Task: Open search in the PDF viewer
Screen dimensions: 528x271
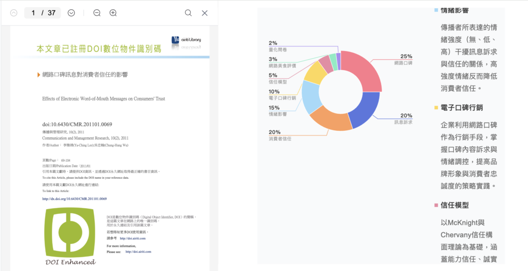Action: pos(188,13)
